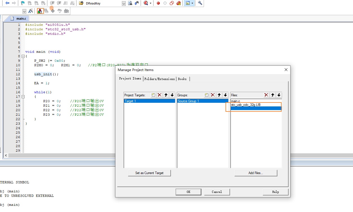Toggle a bookmark with the flag icon
The image size is (353, 212).
(23, 3)
